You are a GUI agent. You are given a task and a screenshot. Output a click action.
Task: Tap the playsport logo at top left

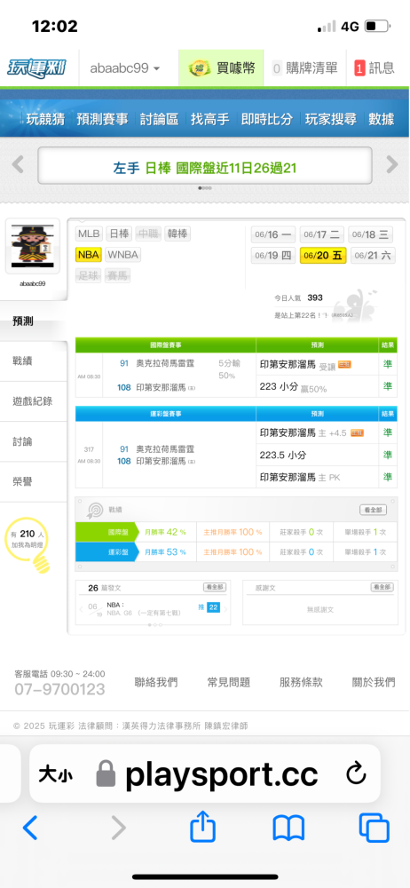click(x=36, y=67)
